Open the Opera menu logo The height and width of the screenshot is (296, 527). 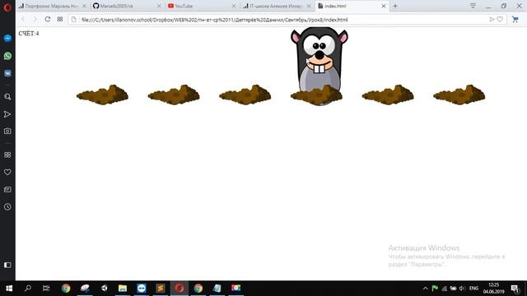[7, 7]
